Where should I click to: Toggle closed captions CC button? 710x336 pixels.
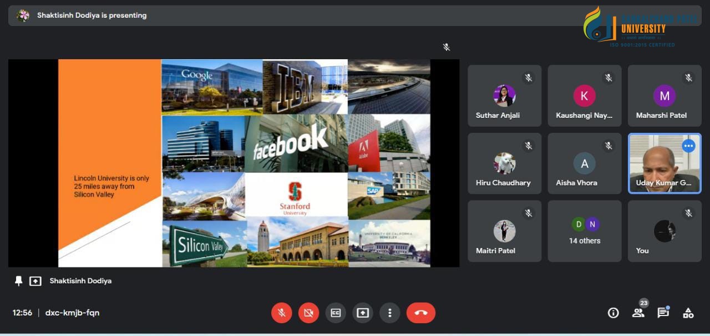(x=336, y=313)
